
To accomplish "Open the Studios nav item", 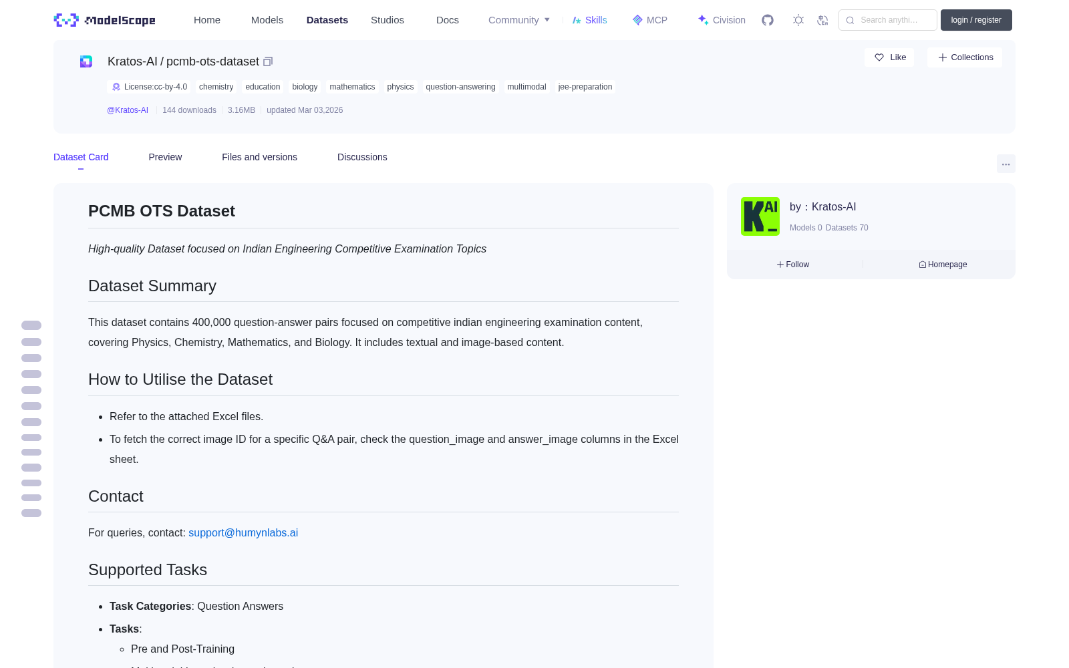I will pos(388,20).
